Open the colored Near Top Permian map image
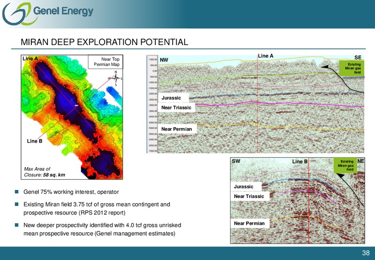This screenshot has width=375, height=260. pos(72,117)
